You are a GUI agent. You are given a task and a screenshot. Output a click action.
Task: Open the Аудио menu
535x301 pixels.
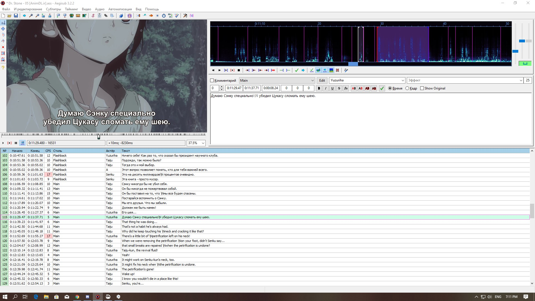(x=99, y=9)
